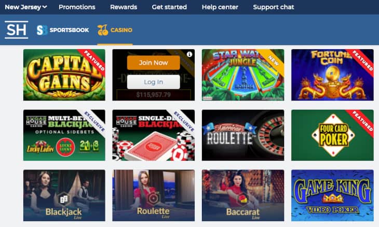The image size is (379, 227).
Task: Open the American Roulette game tile
Action: tap(243, 135)
